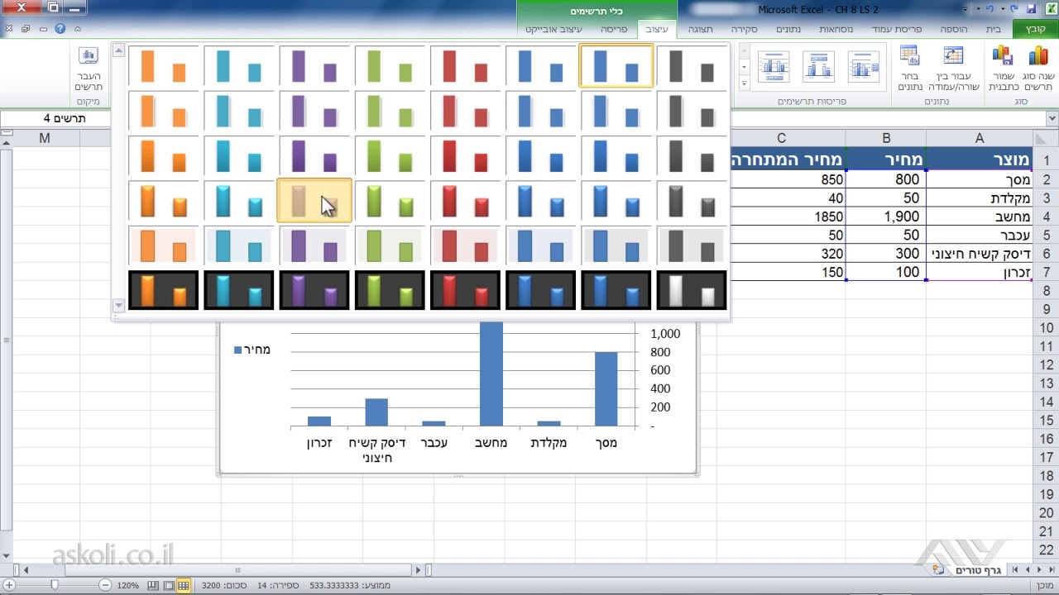Click the Change Chart Type icon (שנה סוג תרשים)
The width and height of the screenshot is (1059, 595).
pyautogui.click(x=1037, y=69)
